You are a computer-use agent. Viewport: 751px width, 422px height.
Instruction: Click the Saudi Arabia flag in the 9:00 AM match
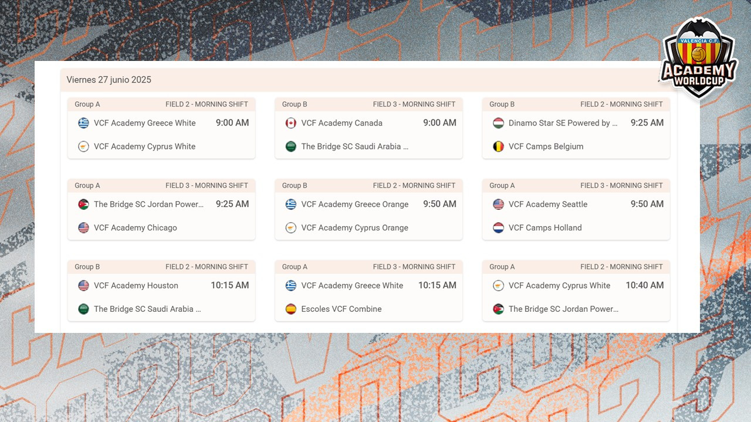pyautogui.click(x=291, y=147)
